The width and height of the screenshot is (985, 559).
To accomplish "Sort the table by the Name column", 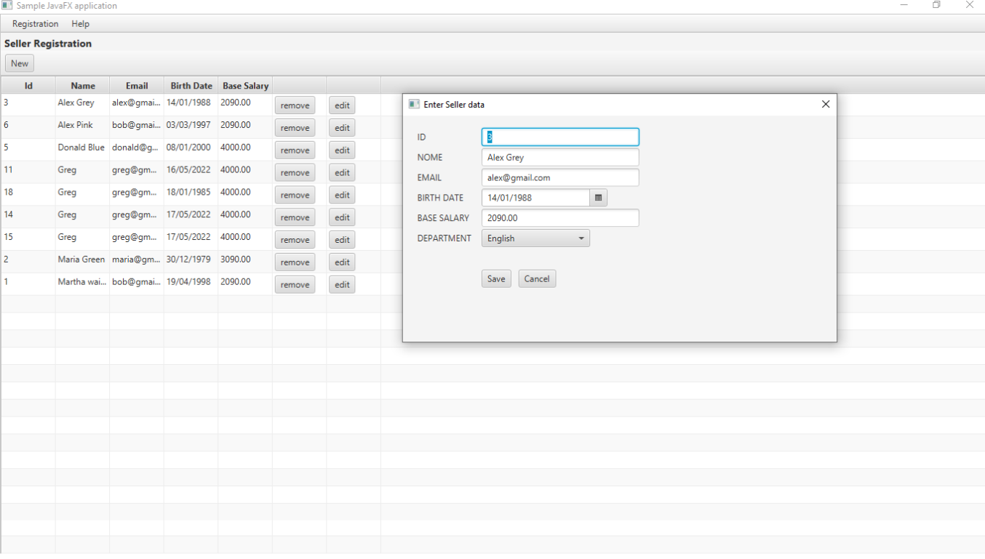I will (82, 85).
